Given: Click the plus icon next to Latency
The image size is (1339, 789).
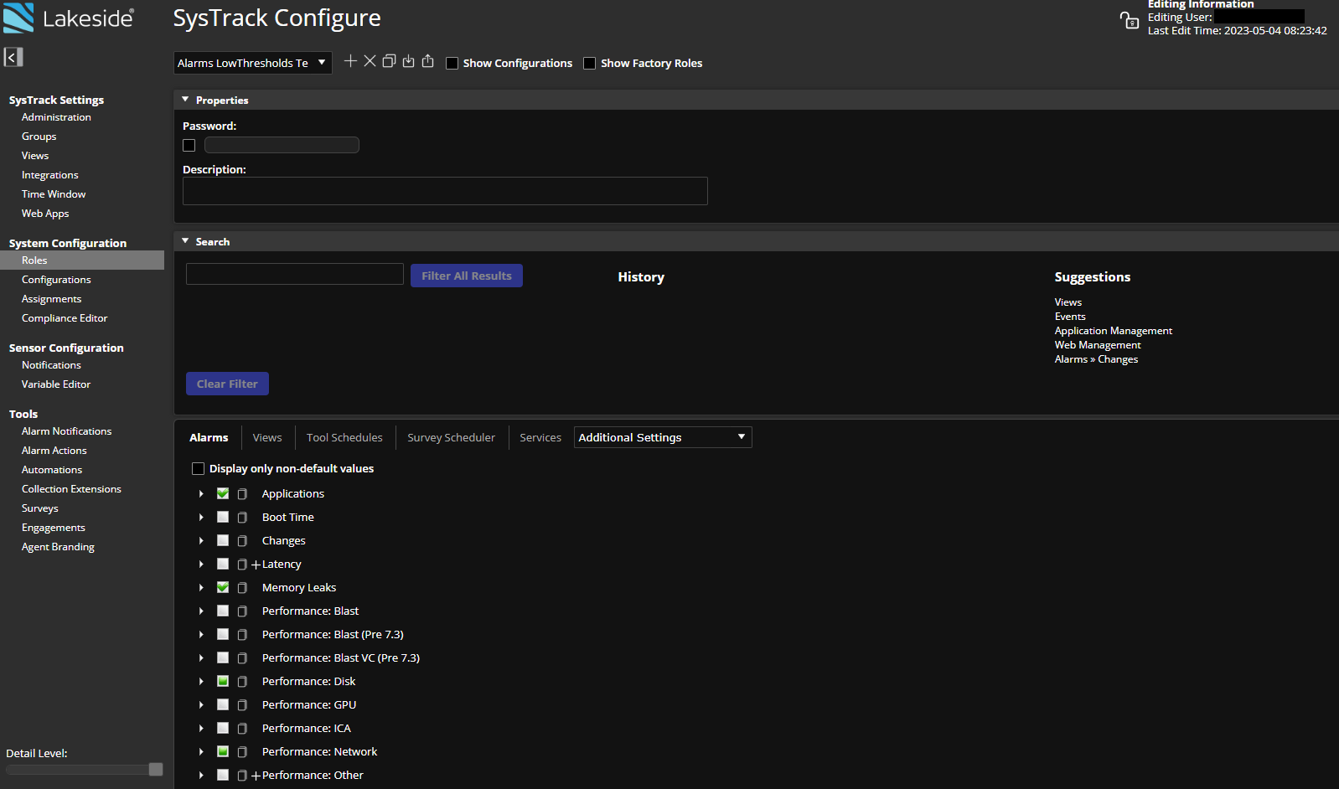Looking at the screenshot, I should [256, 565].
